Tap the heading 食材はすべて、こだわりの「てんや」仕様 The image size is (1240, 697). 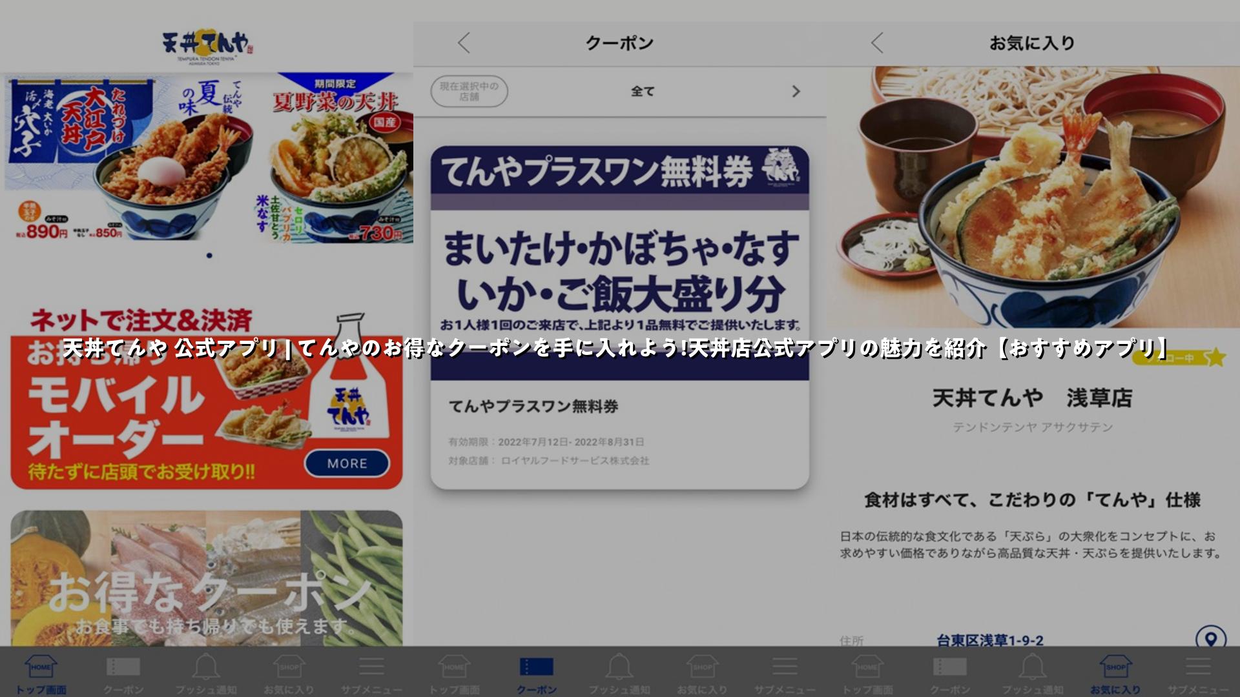tap(1032, 500)
